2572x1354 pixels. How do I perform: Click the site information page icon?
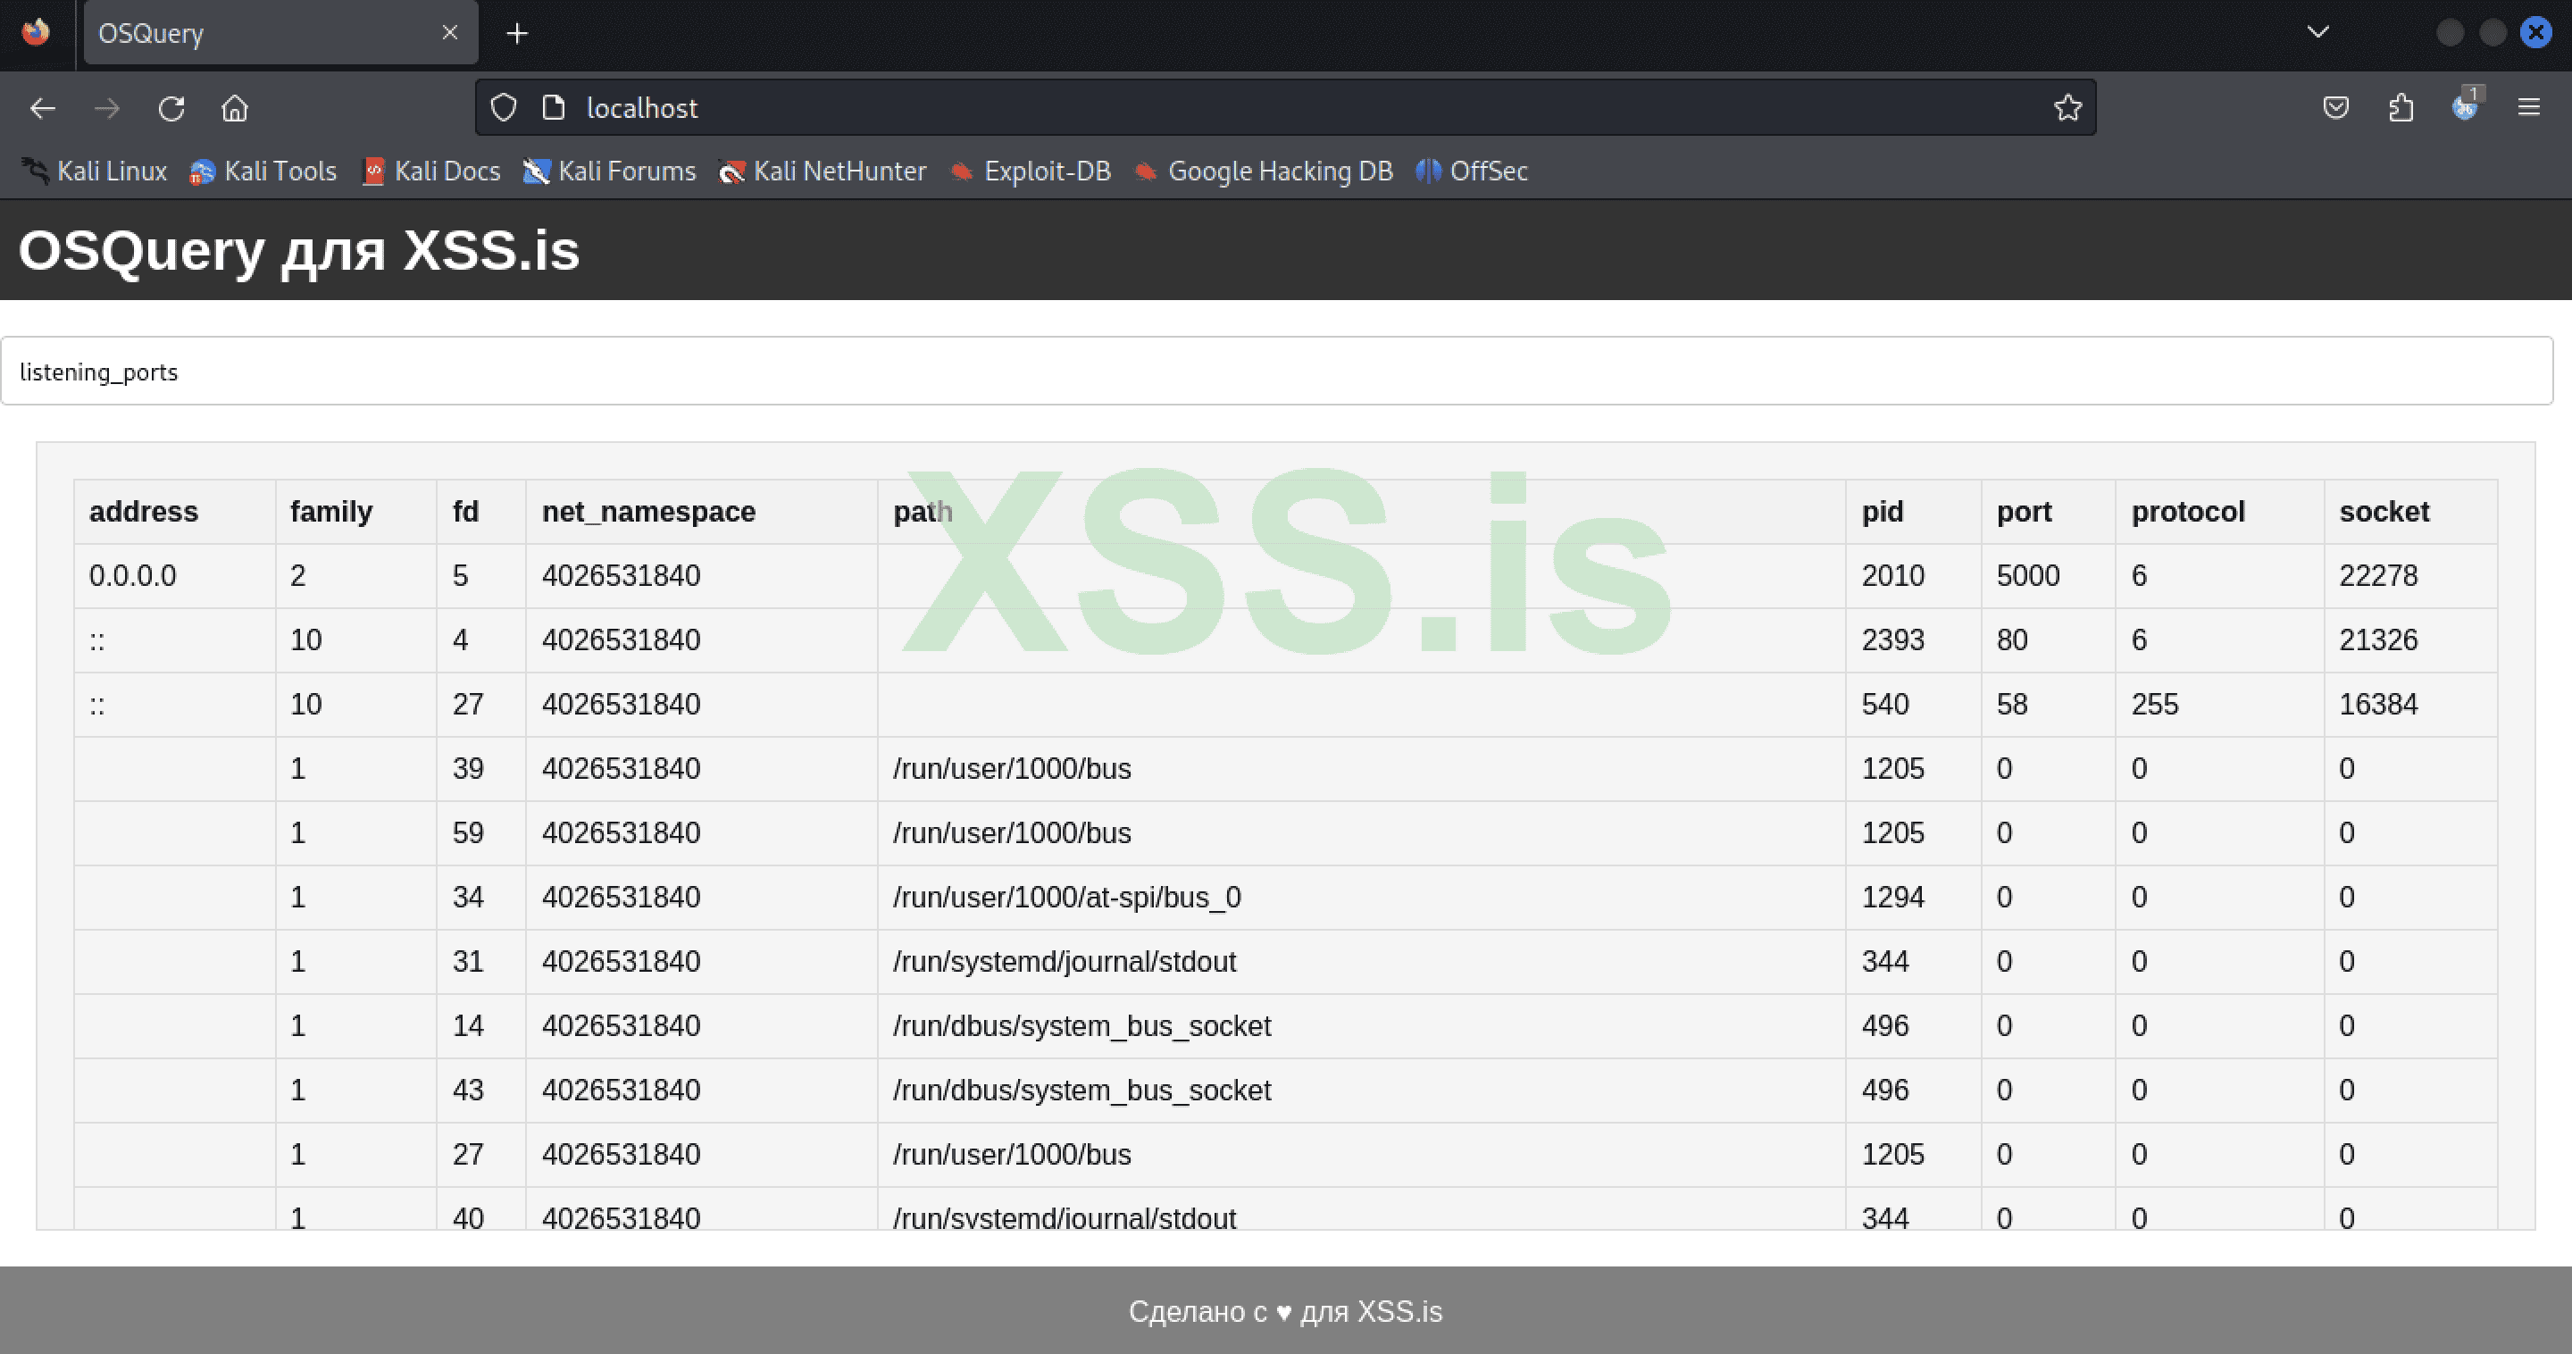(554, 108)
